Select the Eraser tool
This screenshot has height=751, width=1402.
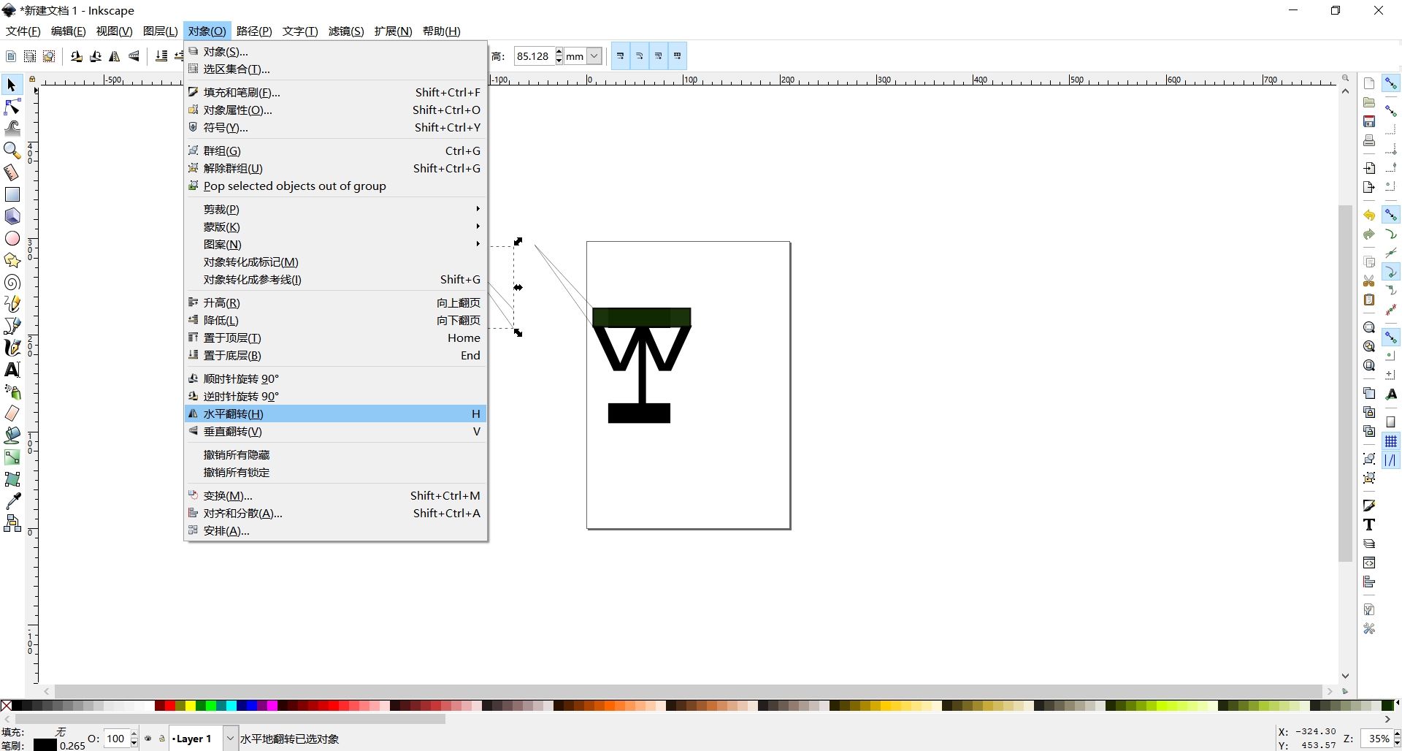click(x=12, y=413)
